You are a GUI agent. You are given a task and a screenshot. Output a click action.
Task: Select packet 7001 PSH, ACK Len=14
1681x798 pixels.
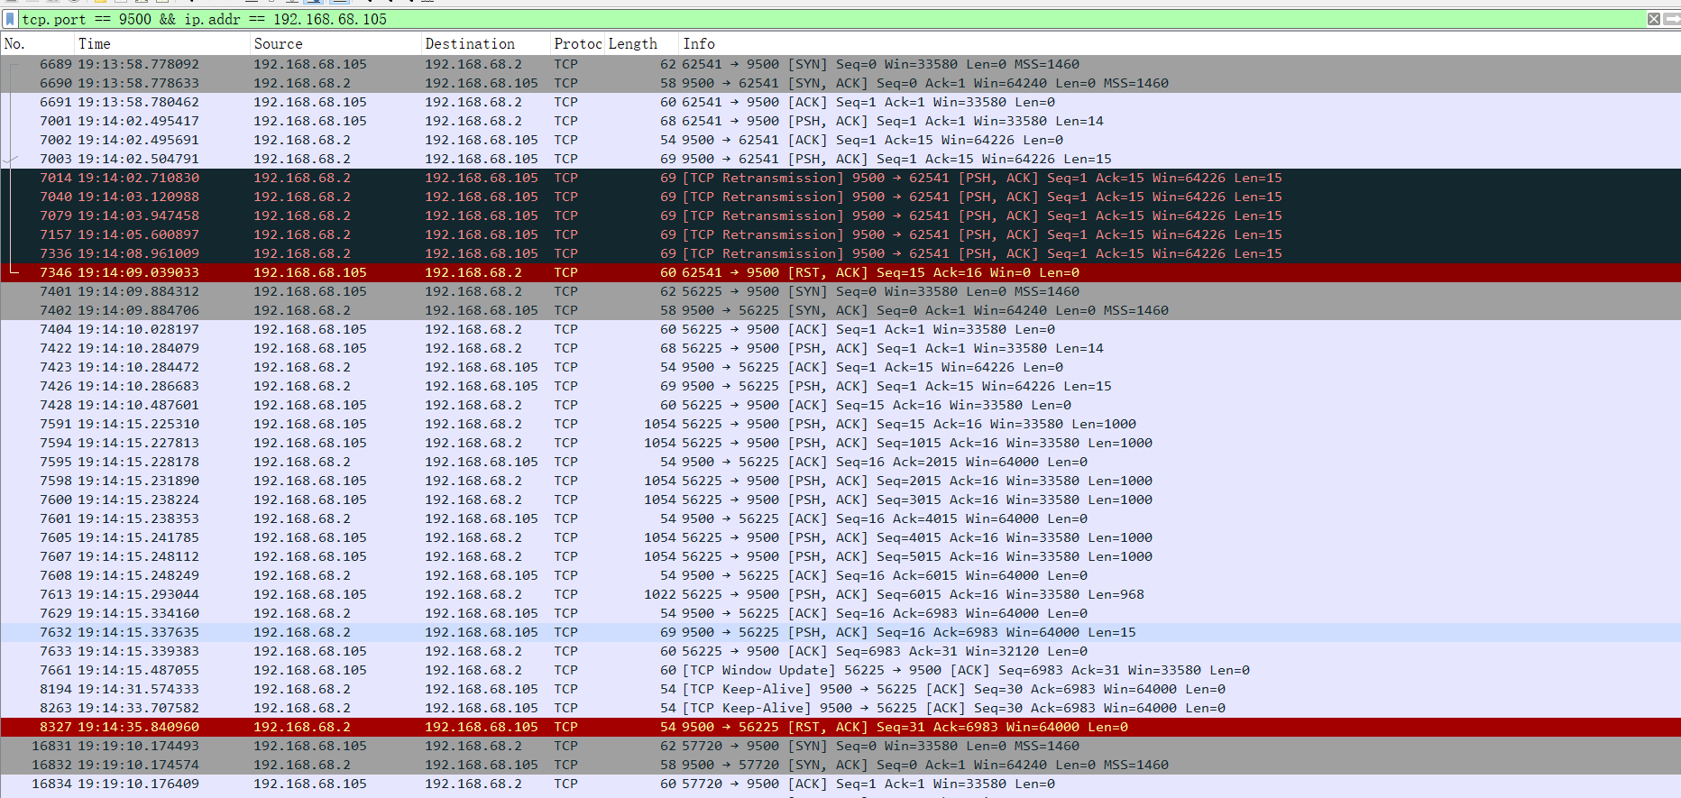coord(840,121)
